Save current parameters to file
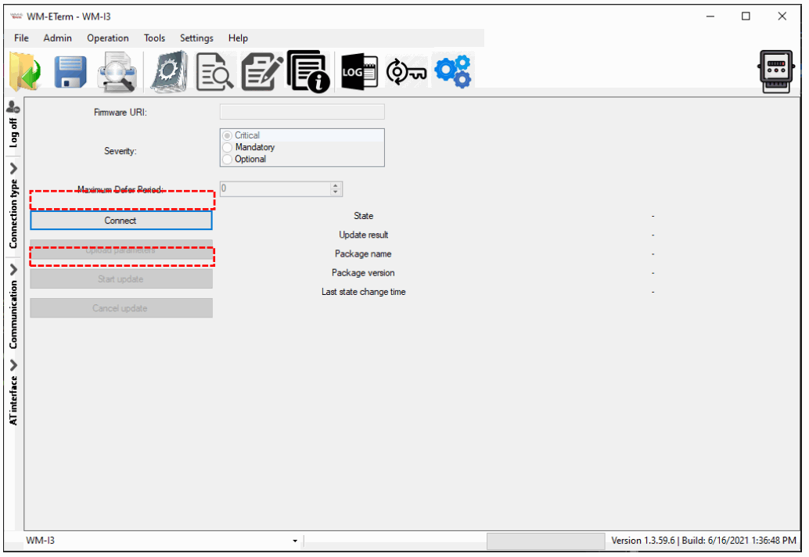The width and height of the screenshot is (809, 557). [70, 70]
